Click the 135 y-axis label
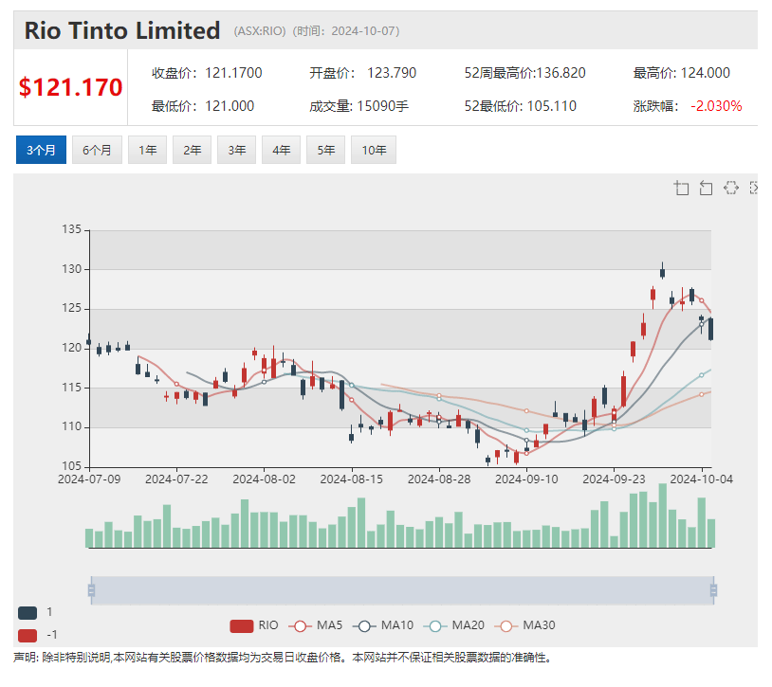This screenshot has height=687, width=772. click(71, 229)
